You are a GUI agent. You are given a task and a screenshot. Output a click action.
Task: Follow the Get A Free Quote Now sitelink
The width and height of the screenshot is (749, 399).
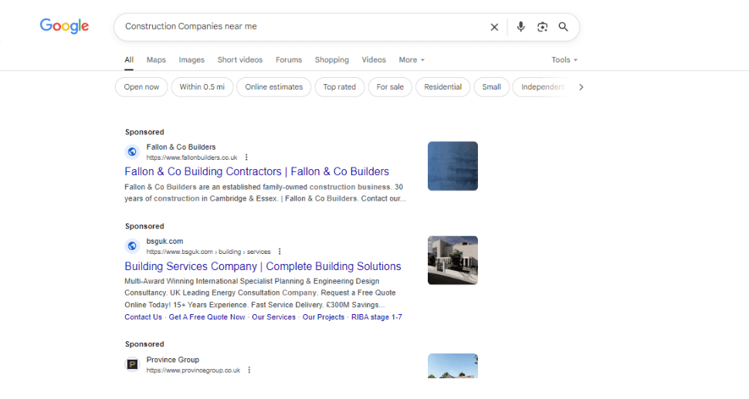[x=207, y=317]
